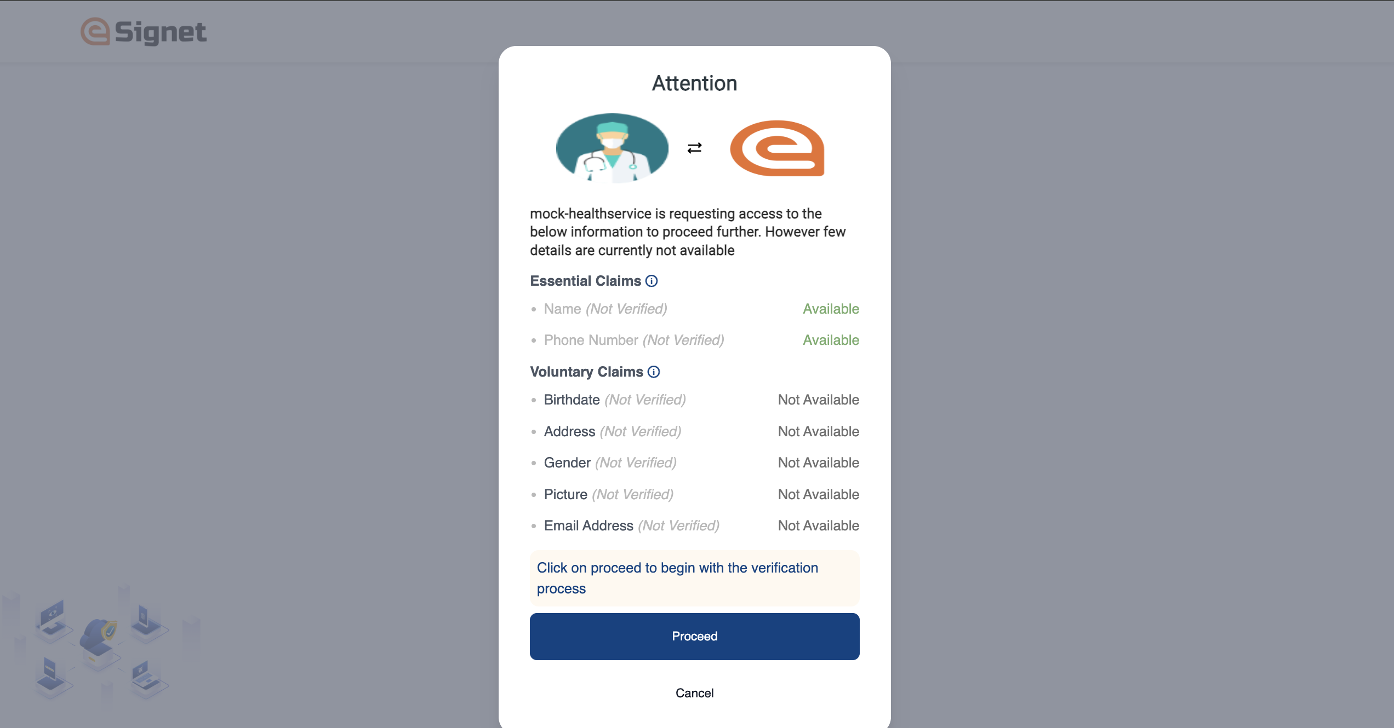
Task: Click the Cancel link
Action: click(x=694, y=693)
